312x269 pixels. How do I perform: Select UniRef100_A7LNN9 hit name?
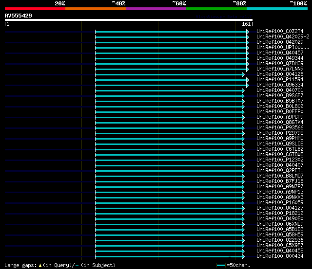(280, 69)
